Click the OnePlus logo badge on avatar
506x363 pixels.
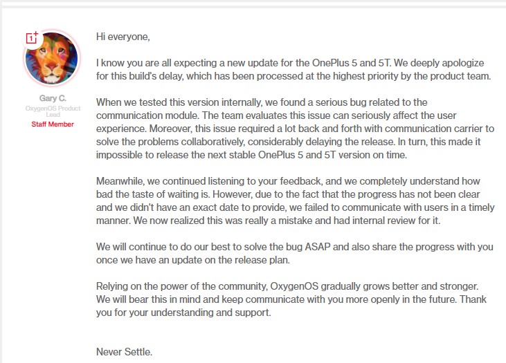33,38
